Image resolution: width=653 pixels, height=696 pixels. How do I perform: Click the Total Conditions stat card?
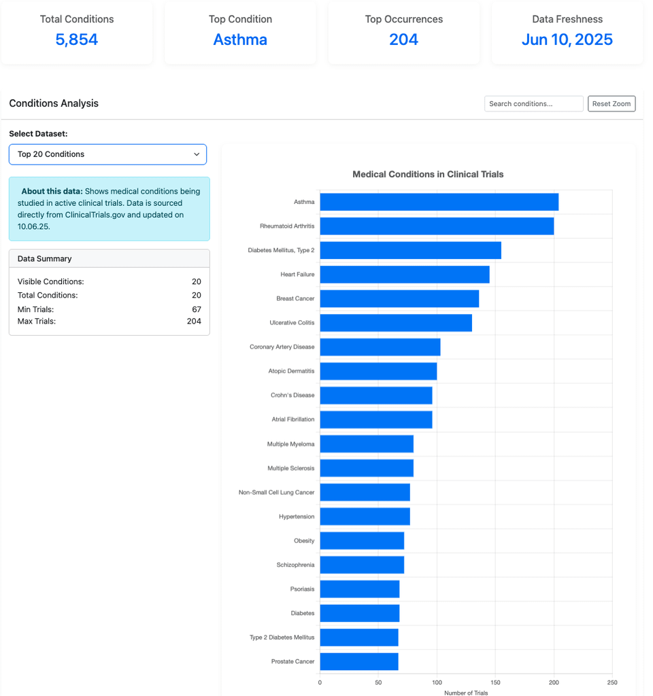(x=76, y=33)
